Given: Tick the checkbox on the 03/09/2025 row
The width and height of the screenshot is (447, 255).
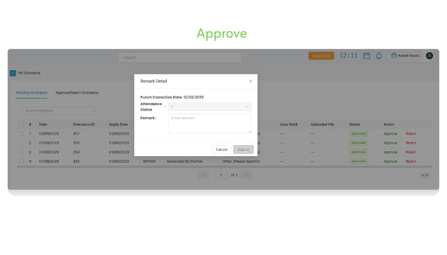Looking at the screenshot, I should point(22,133).
